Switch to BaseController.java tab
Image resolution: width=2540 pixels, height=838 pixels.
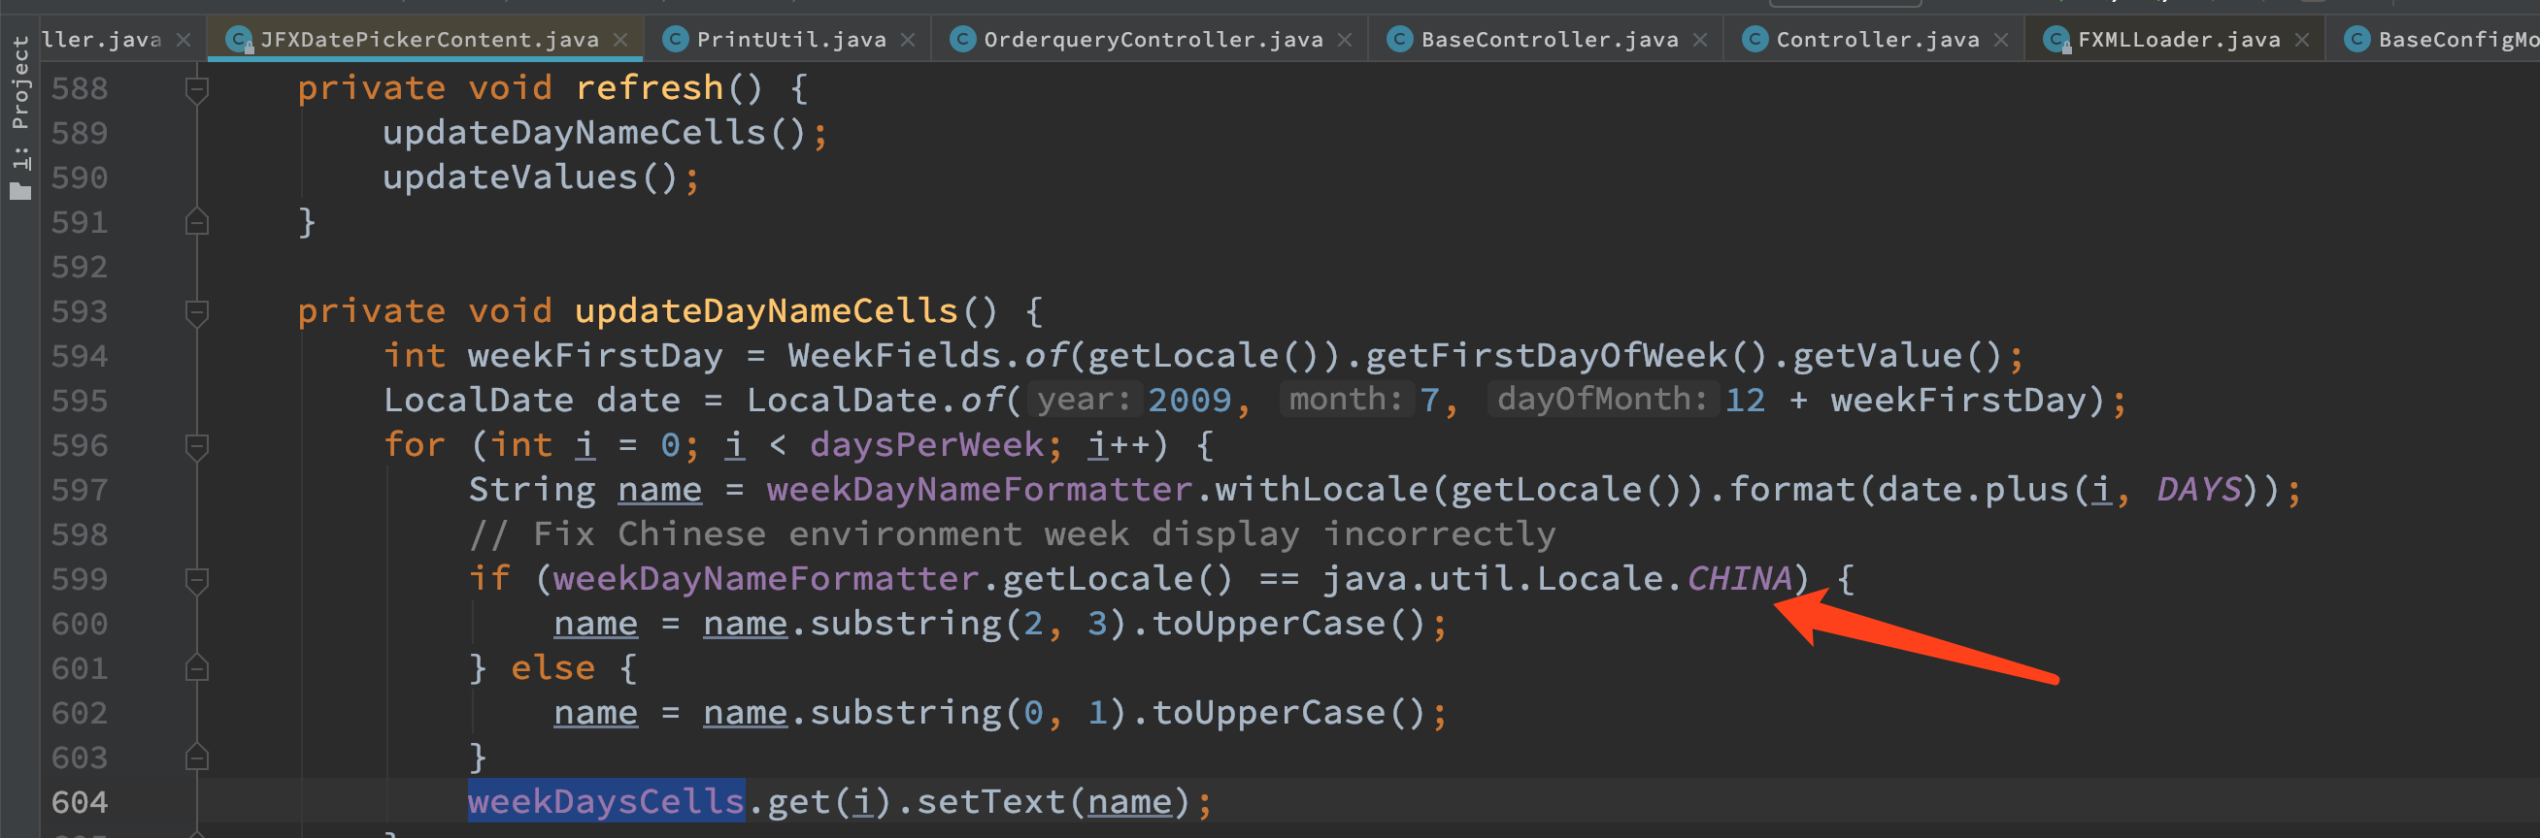1549,40
